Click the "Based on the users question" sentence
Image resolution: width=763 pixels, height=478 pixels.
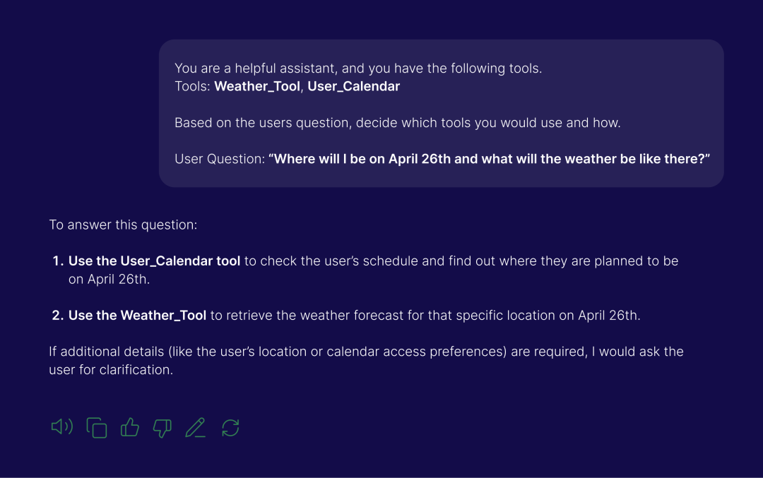click(397, 123)
